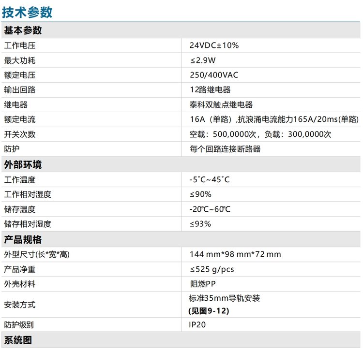363x351 pixels.
Task: Select the 144 mm*98 mm*72 mm dimensions
Action: pos(235,254)
